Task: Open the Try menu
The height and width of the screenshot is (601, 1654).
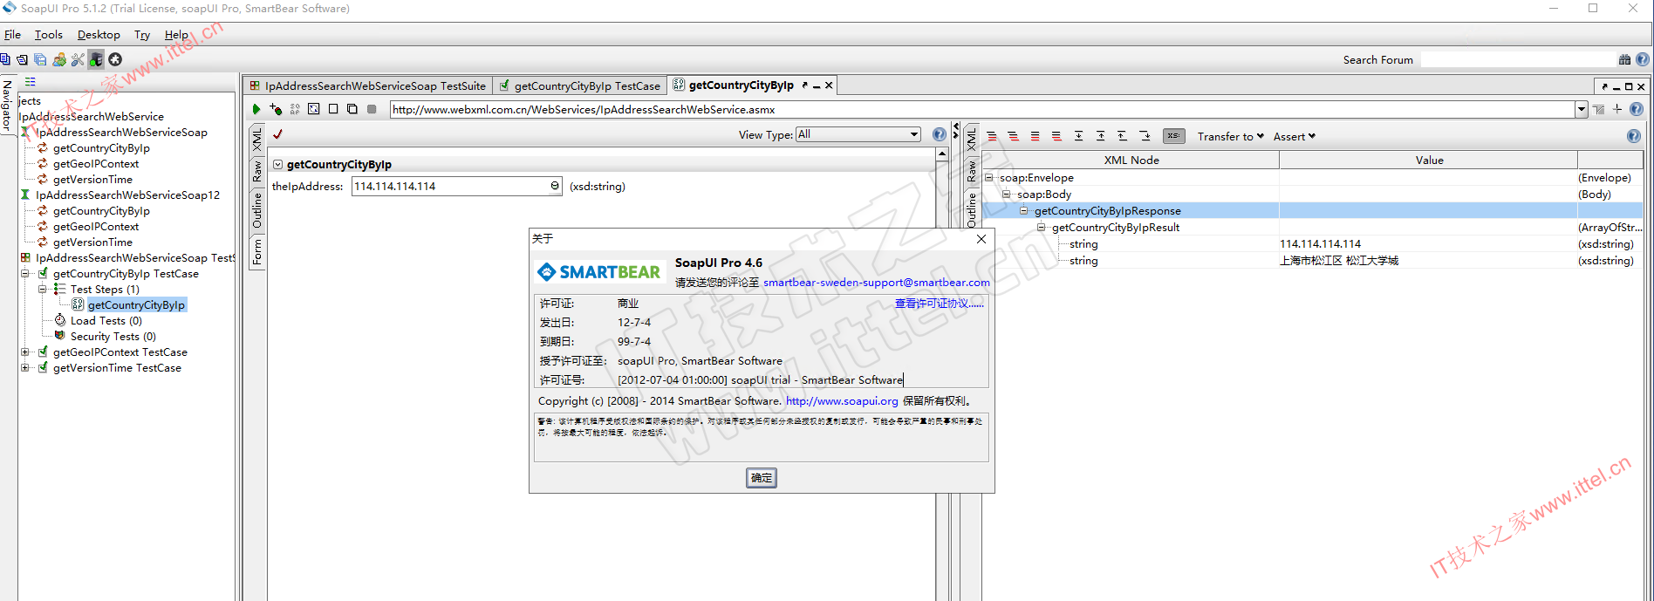Action: tap(142, 34)
